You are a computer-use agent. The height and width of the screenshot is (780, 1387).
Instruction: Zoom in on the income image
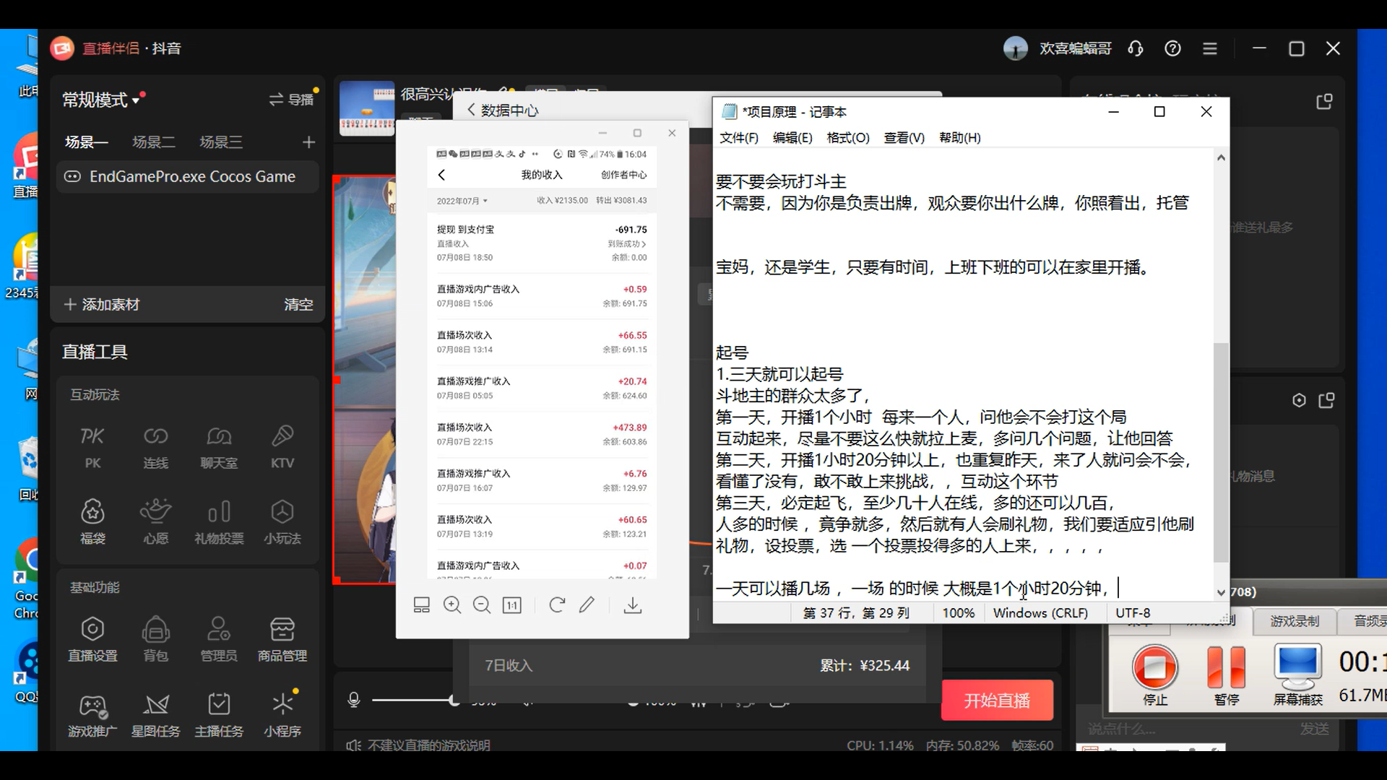(x=452, y=605)
